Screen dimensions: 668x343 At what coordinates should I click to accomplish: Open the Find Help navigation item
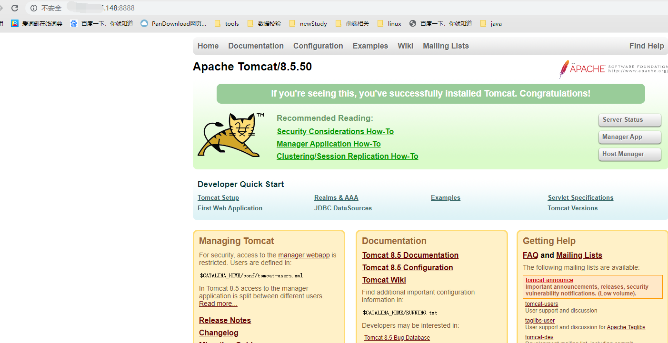click(x=647, y=46)
